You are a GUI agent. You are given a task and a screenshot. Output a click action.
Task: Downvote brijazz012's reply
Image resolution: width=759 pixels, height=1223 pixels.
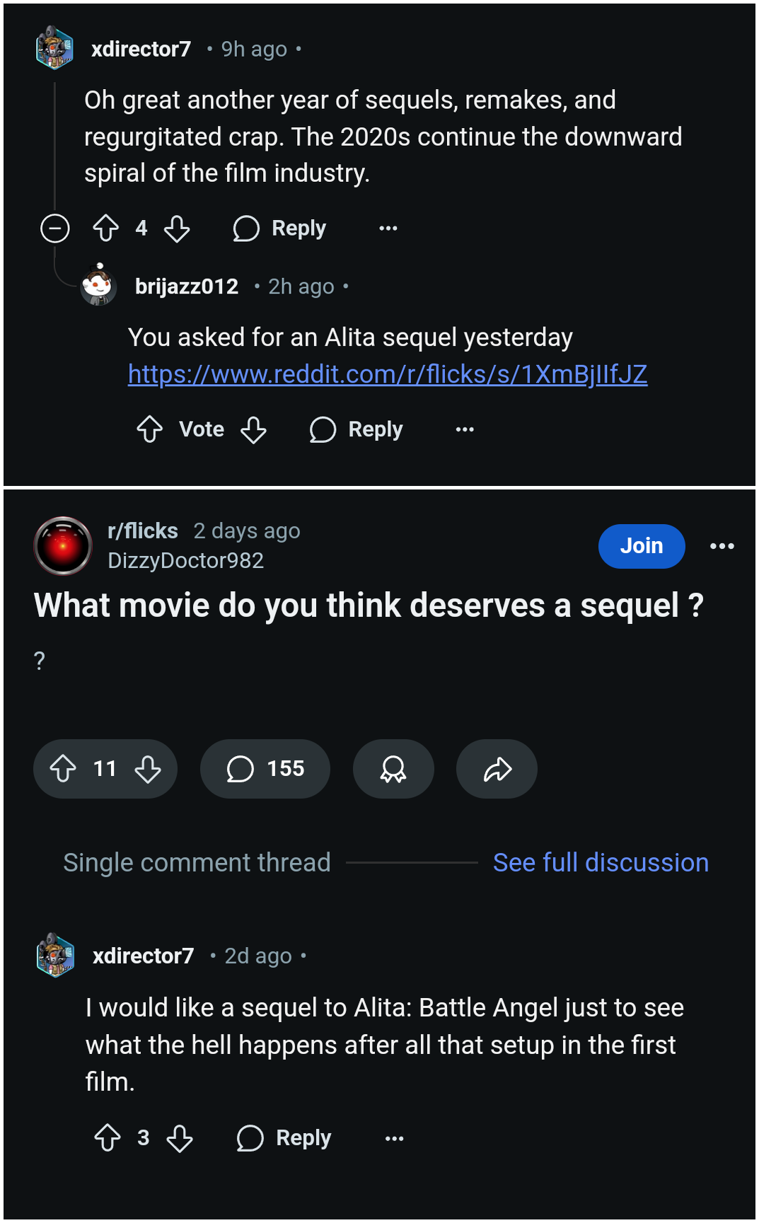click(x=253, y=429)
